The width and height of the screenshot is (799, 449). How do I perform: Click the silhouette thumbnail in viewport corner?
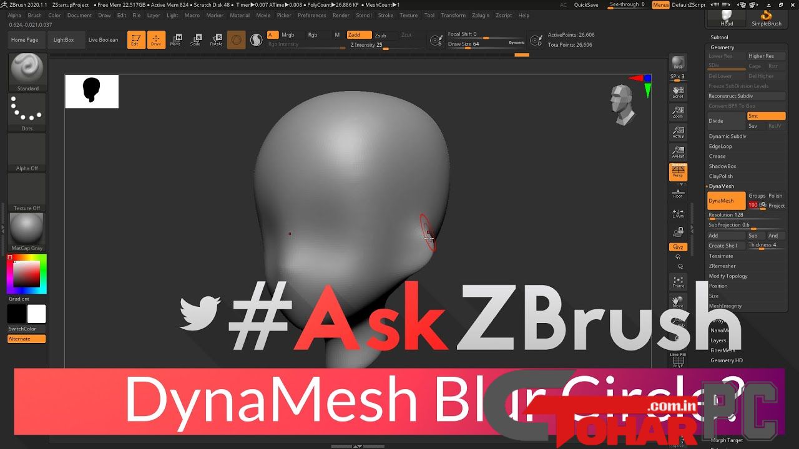pyautogui.click(x=92, y=91)
